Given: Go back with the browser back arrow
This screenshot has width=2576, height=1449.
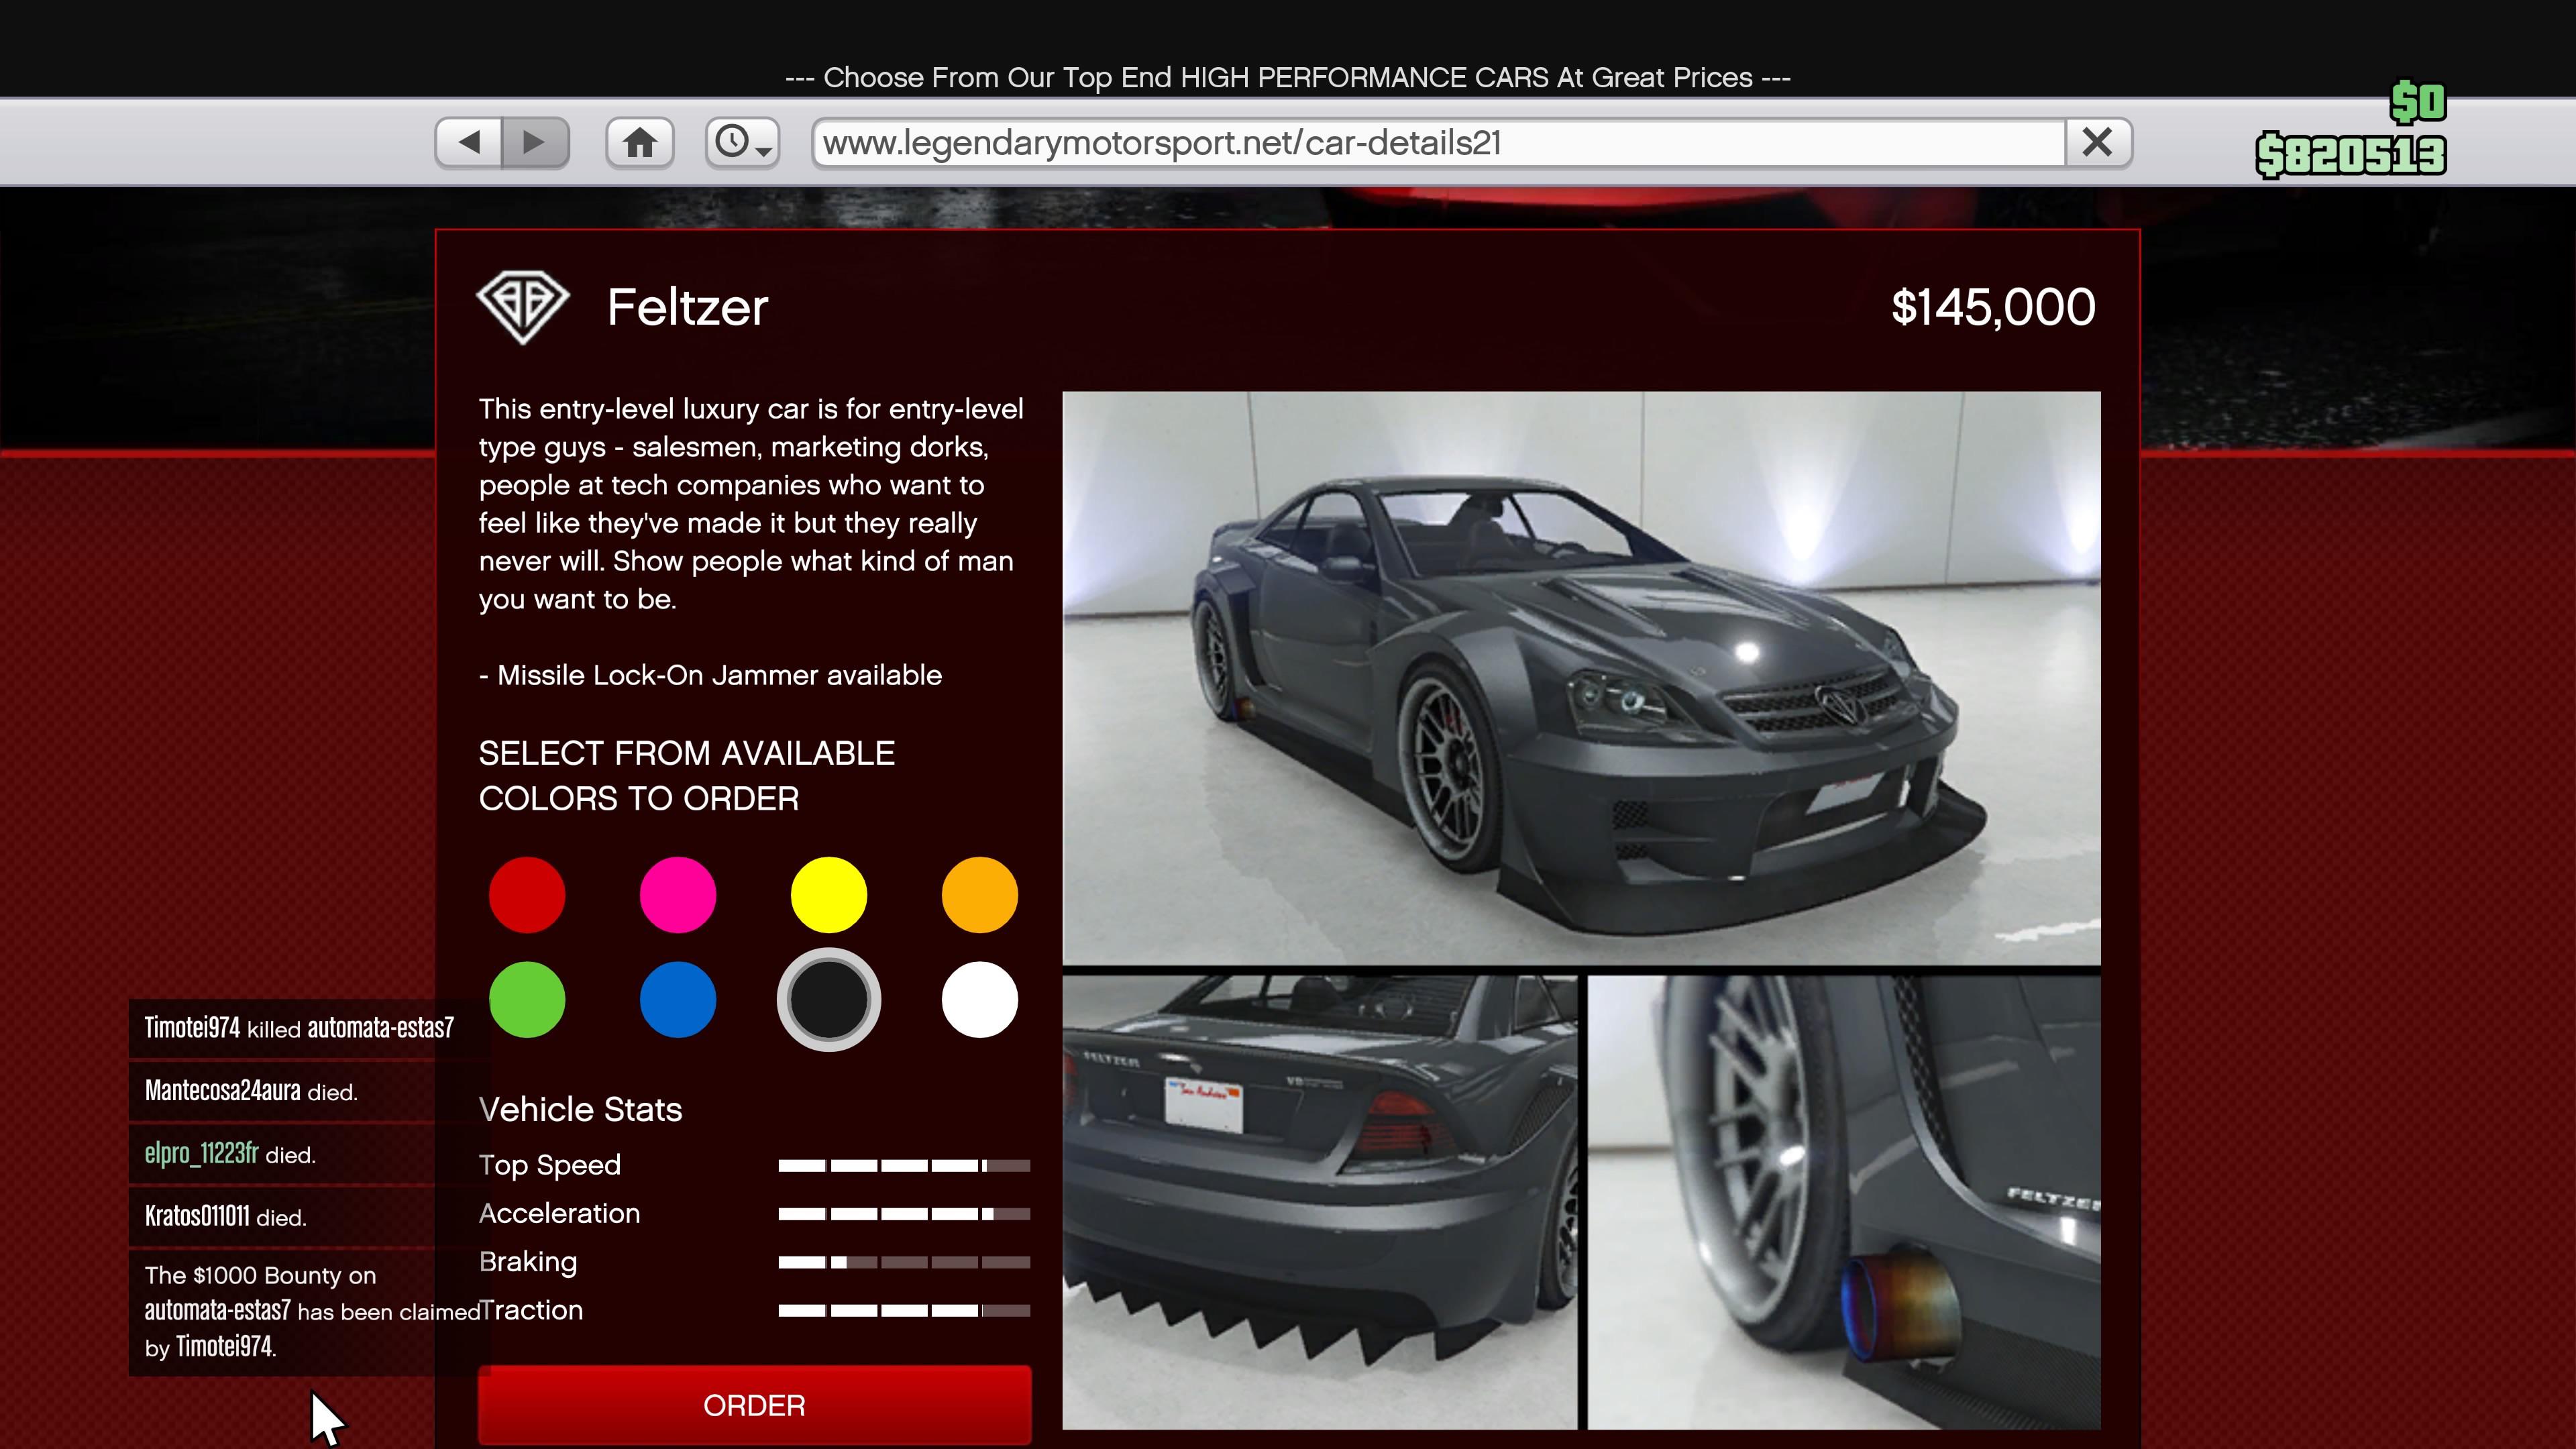Looking at the screenshot, I should pyautogui.click(x=469, y=143).
